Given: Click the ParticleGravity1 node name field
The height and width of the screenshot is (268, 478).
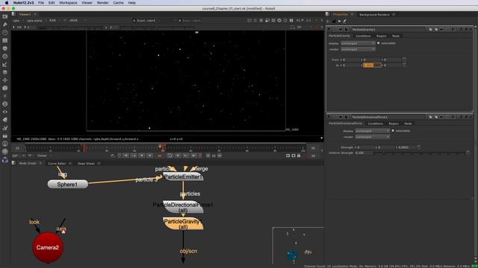Looking at the screenshot, I should [x=389, y=30].
